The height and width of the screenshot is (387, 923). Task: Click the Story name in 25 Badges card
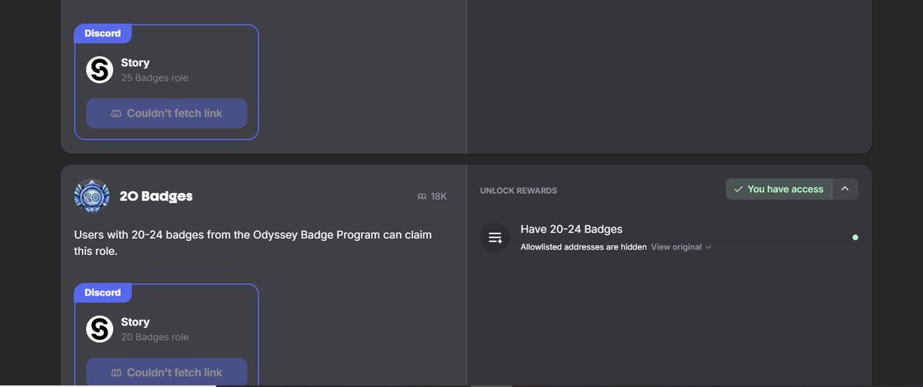click(x=135, y=63)
